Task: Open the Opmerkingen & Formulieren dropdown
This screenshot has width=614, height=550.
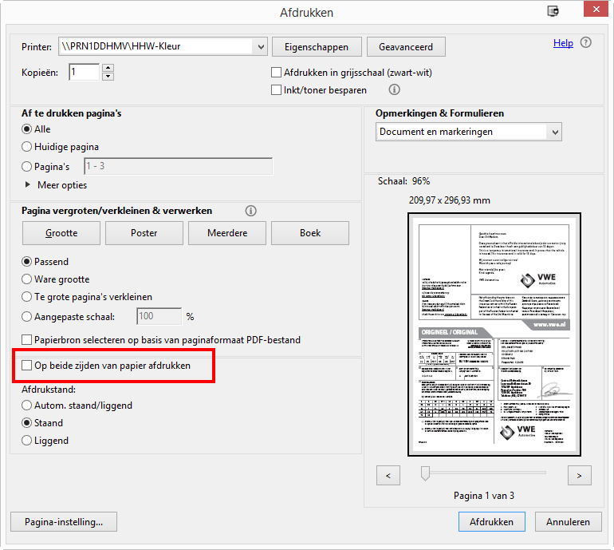Action: click(555, 132)
